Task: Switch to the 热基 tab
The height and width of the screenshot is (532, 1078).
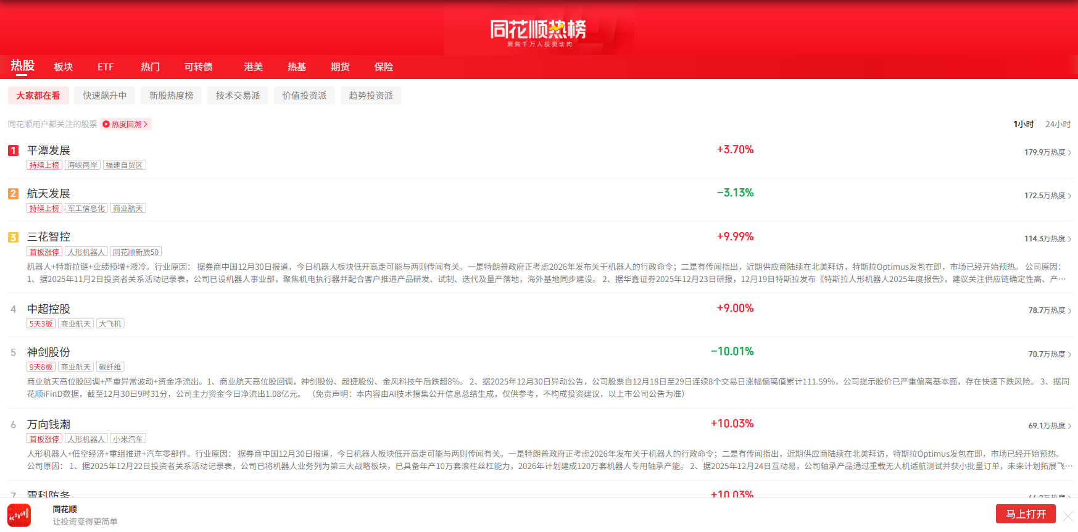Action: coord(296,67)
